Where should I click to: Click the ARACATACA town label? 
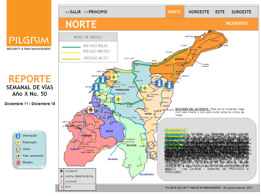[139, 81]
